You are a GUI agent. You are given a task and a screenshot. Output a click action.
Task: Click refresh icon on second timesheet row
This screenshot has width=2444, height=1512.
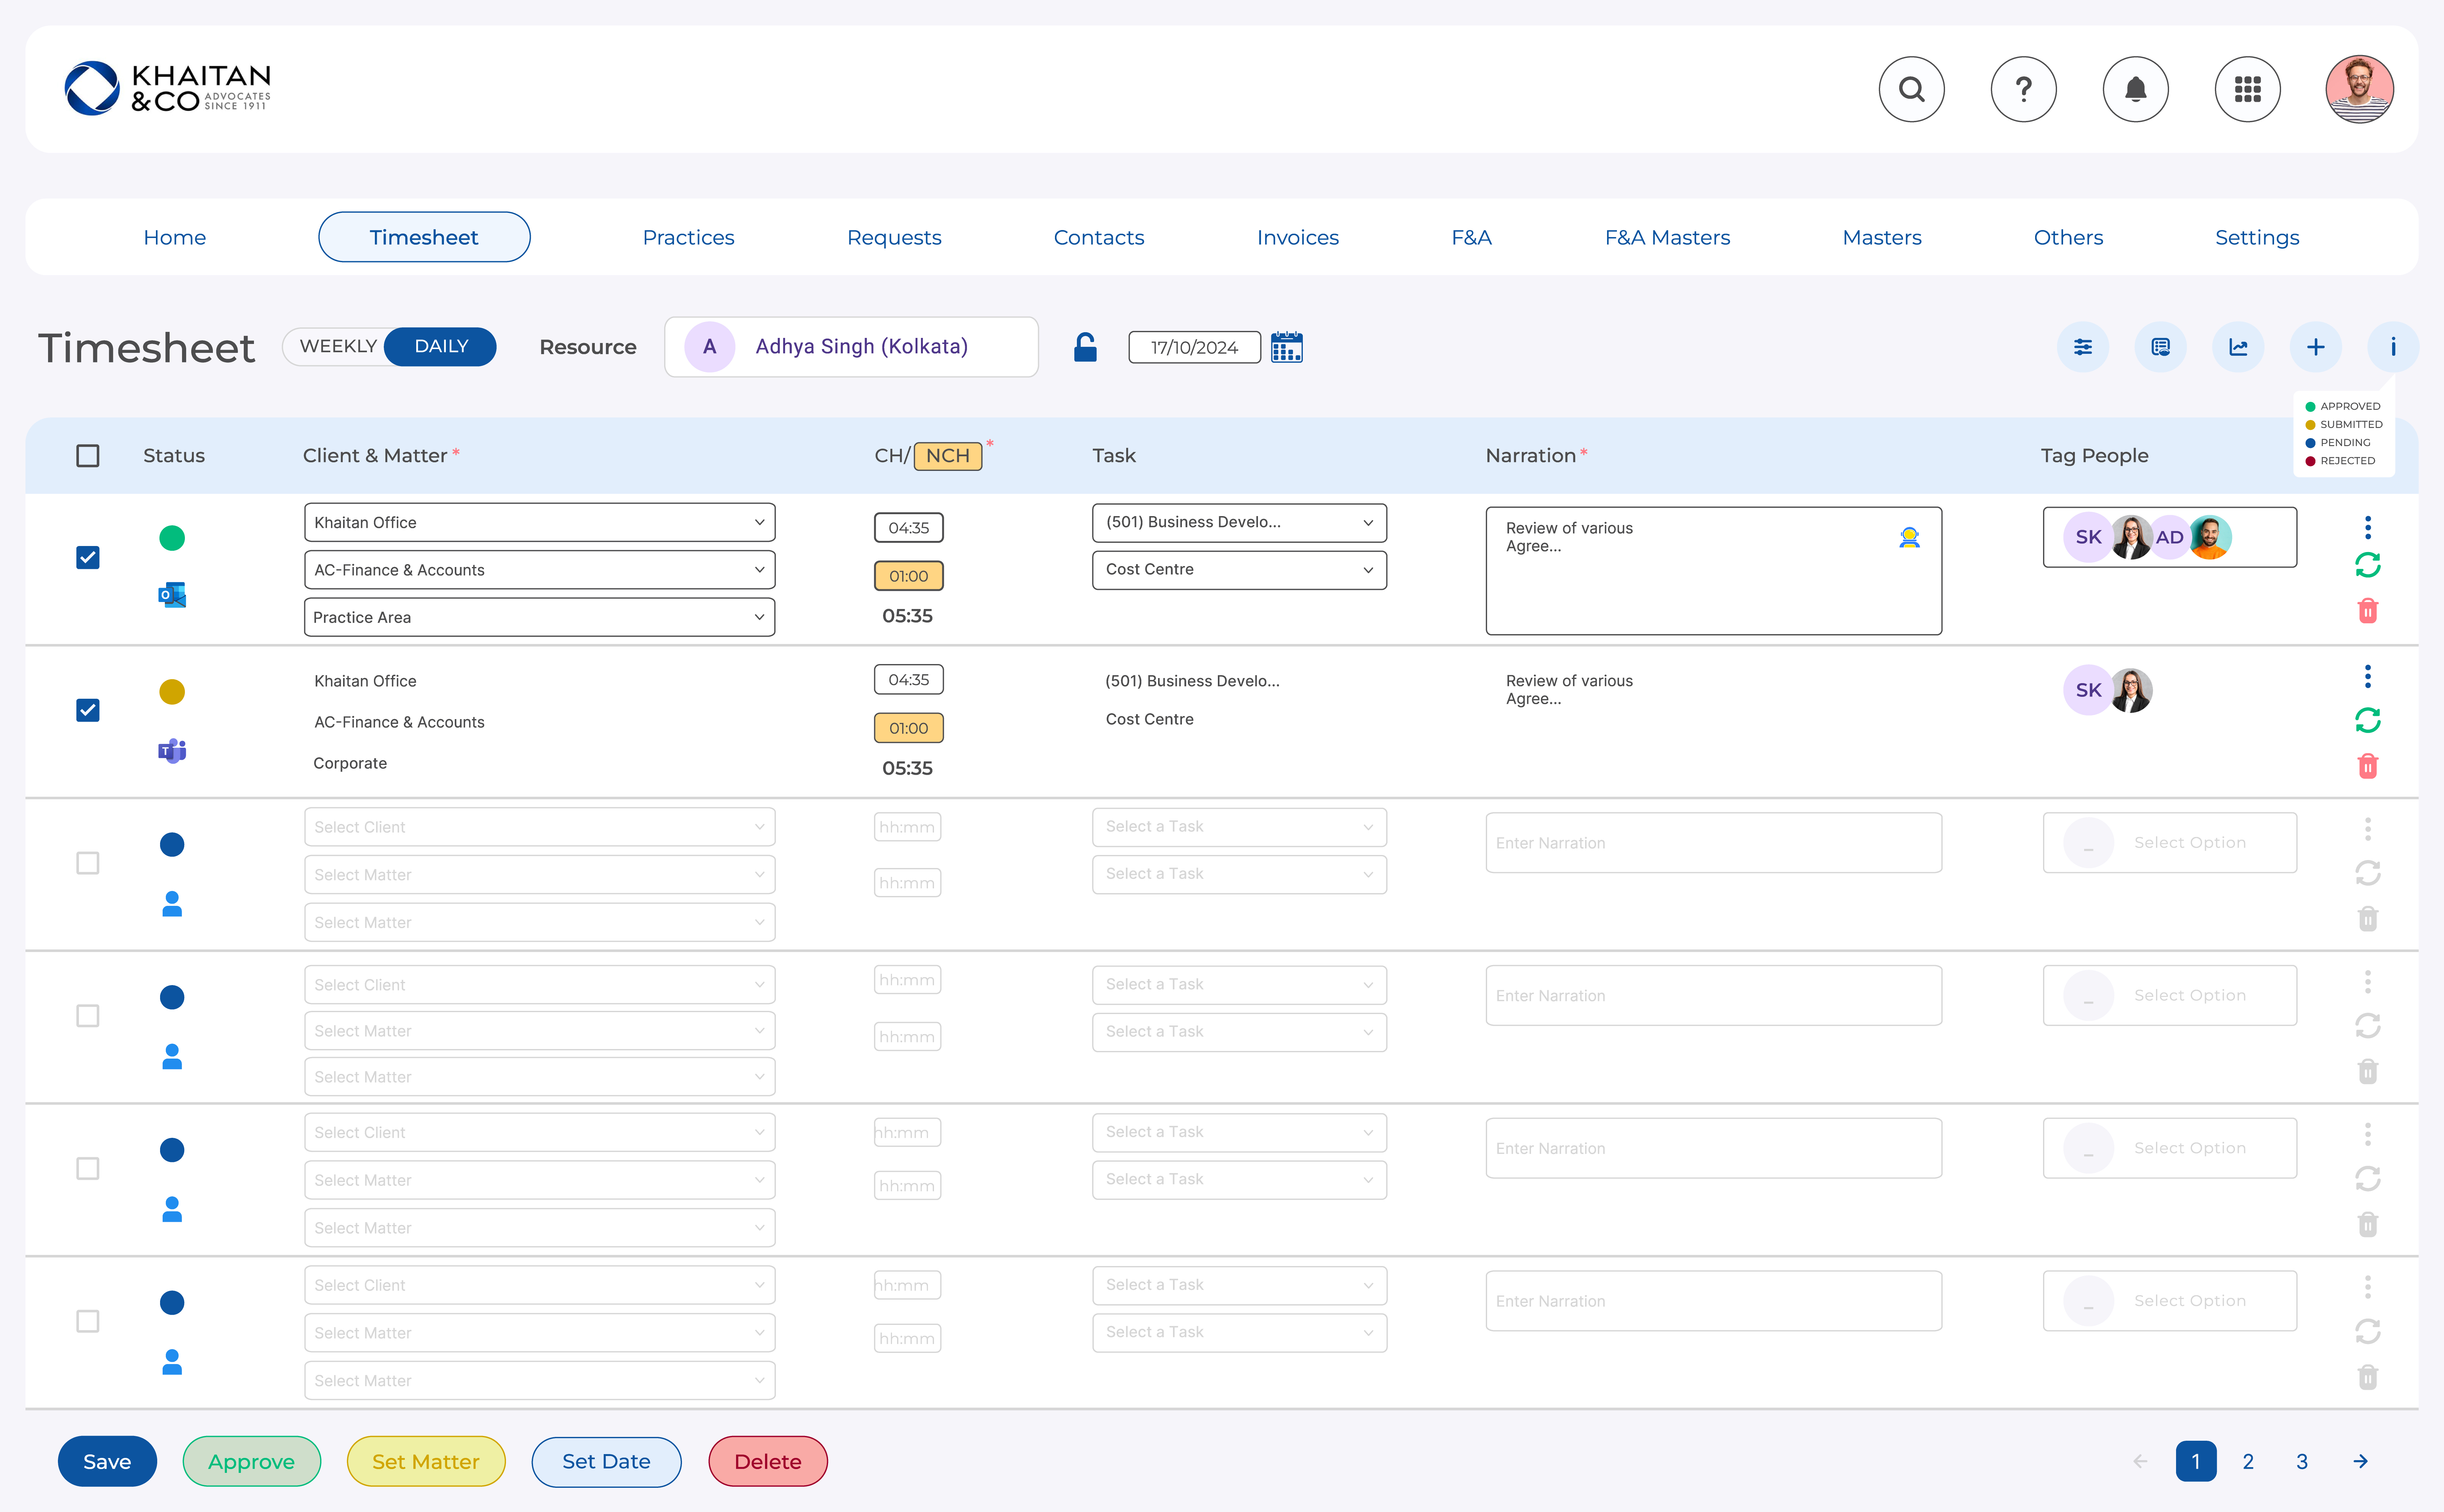tap(2367, 720)
